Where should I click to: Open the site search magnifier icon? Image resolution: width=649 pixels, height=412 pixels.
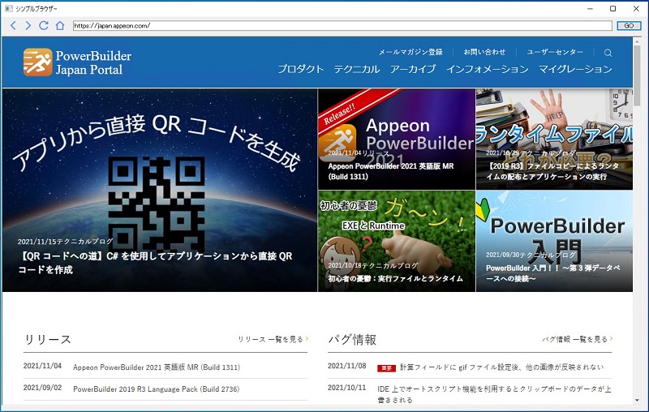pyautogui.click(x=608, y=53)
